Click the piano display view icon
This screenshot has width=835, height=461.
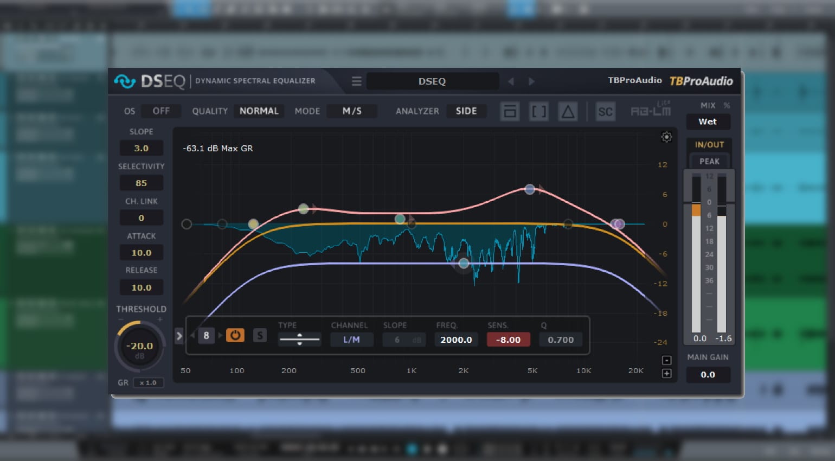509,111
